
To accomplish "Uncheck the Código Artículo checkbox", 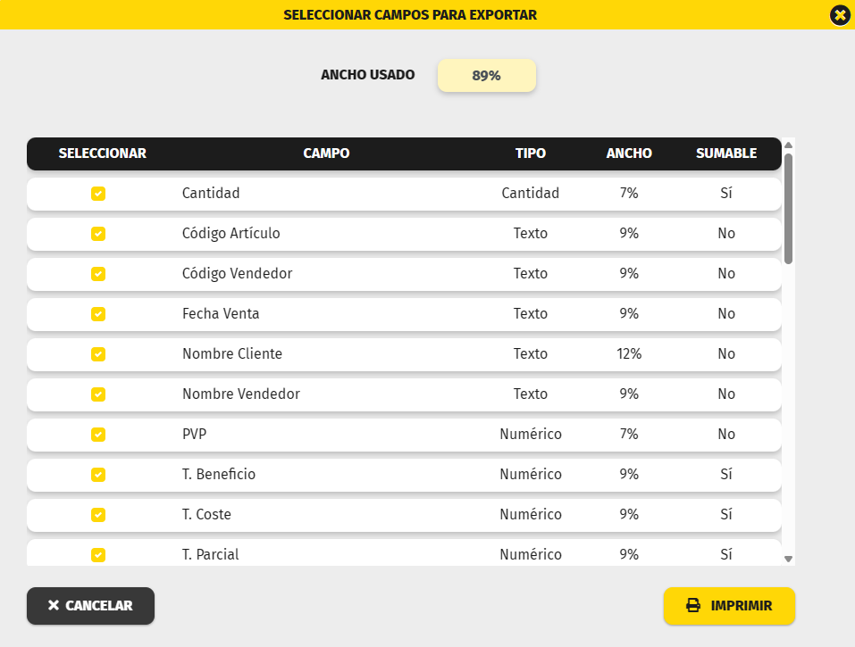I will tap(98, 234).
